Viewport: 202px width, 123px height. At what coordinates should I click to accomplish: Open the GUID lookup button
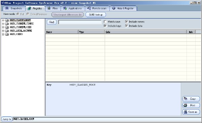pos(96,15)
